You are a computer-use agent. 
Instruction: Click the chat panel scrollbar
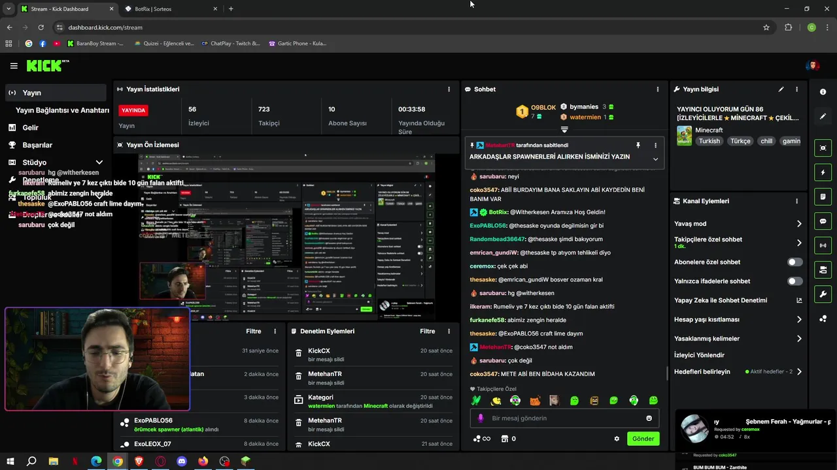click(666, 373)
